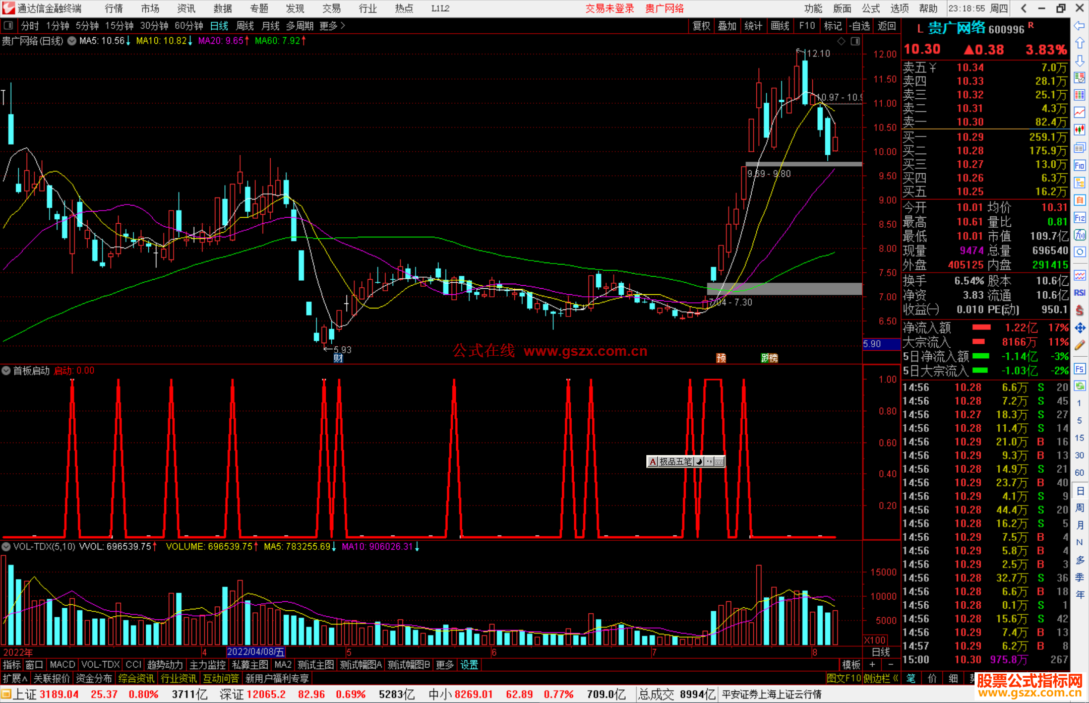Click the 返回 return button
Screen dimensions: 1089x703
(x=886, y=26)
